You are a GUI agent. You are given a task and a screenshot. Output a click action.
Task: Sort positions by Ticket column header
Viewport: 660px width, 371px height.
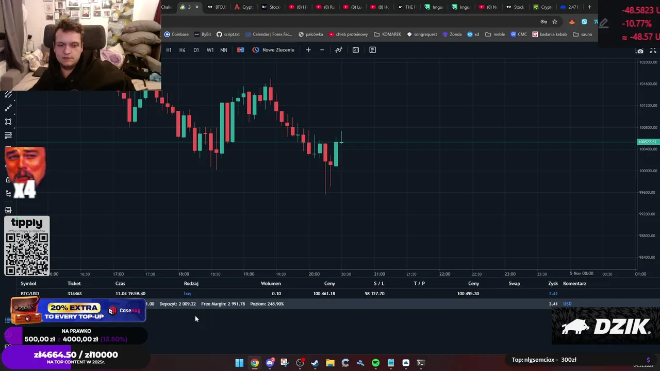pyautogui.click(x=74, y=283)
